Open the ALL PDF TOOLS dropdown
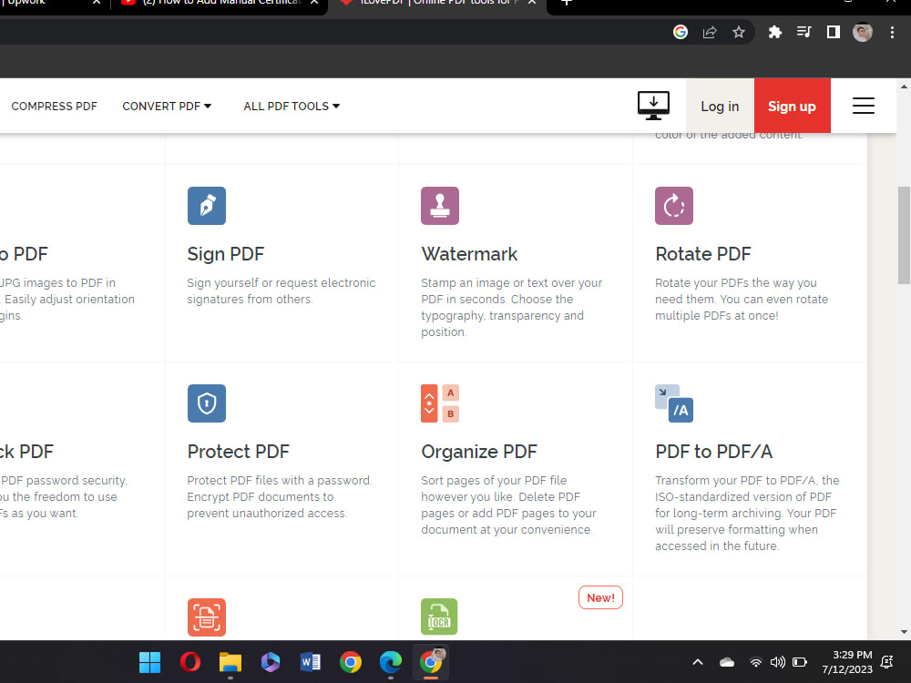Viewport: 911px width, 683px height. (291, 106)
